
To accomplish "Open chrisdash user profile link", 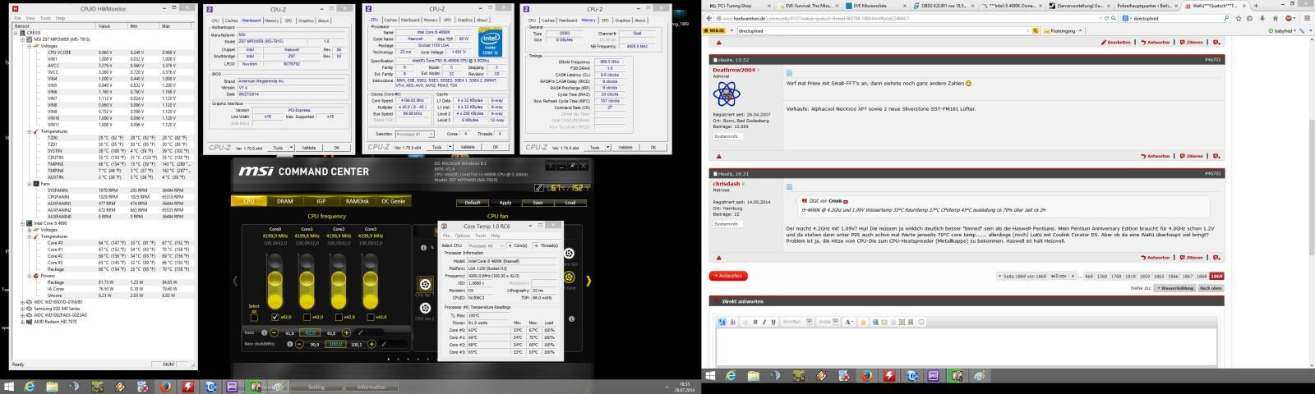I will 727,185.
